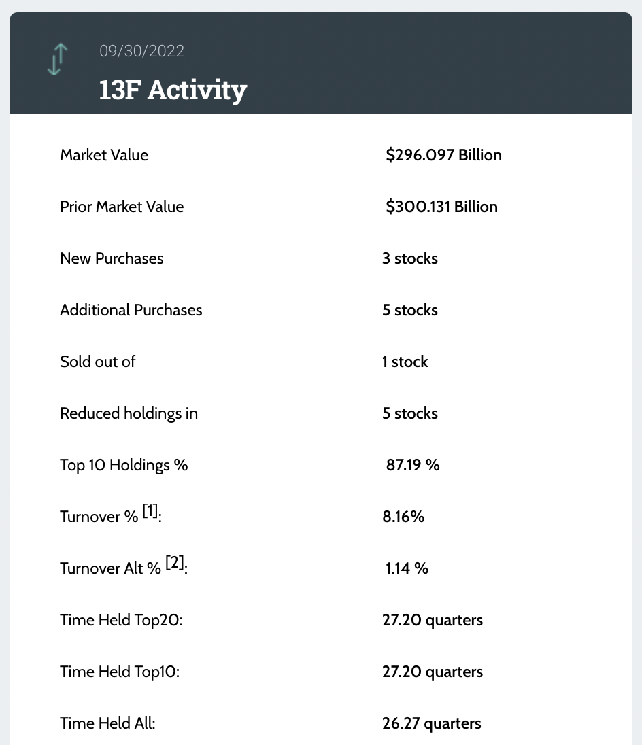Click the Market Value row label
This screenshot has height=745, width=642.
104,155
